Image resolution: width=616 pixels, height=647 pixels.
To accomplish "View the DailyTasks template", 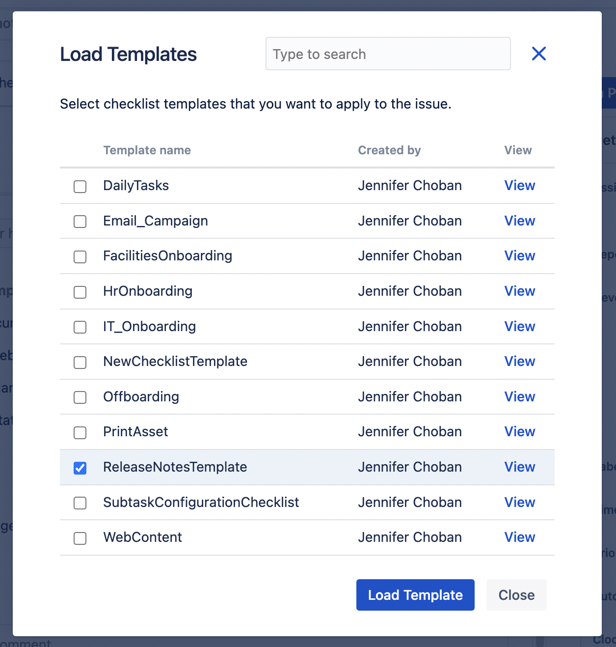I will (519, 186).
